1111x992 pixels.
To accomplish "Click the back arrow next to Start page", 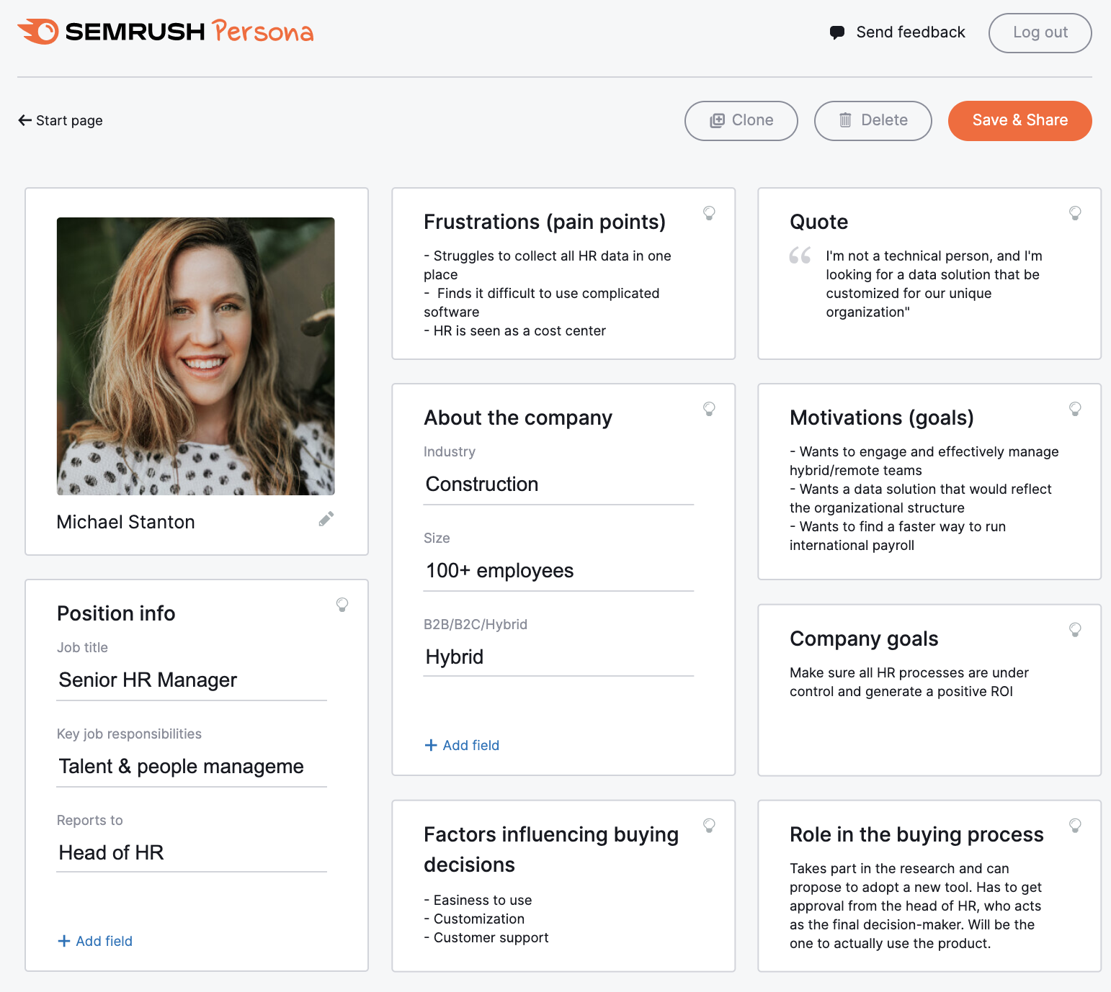I will pyautogui.click(x=24, y=120).
